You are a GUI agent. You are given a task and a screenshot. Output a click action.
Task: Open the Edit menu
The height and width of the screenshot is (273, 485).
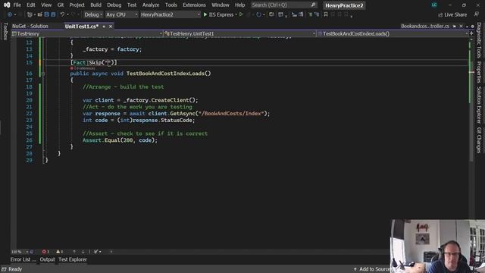(31, 5)
